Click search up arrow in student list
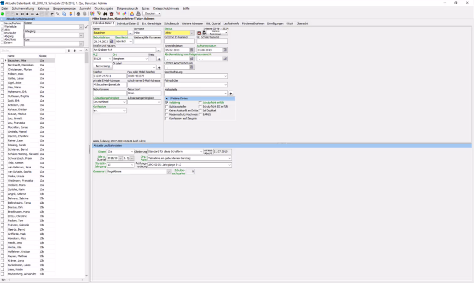The width and height of the screenshot is (474, 283). pyautogui.click(x=75, y=50)
